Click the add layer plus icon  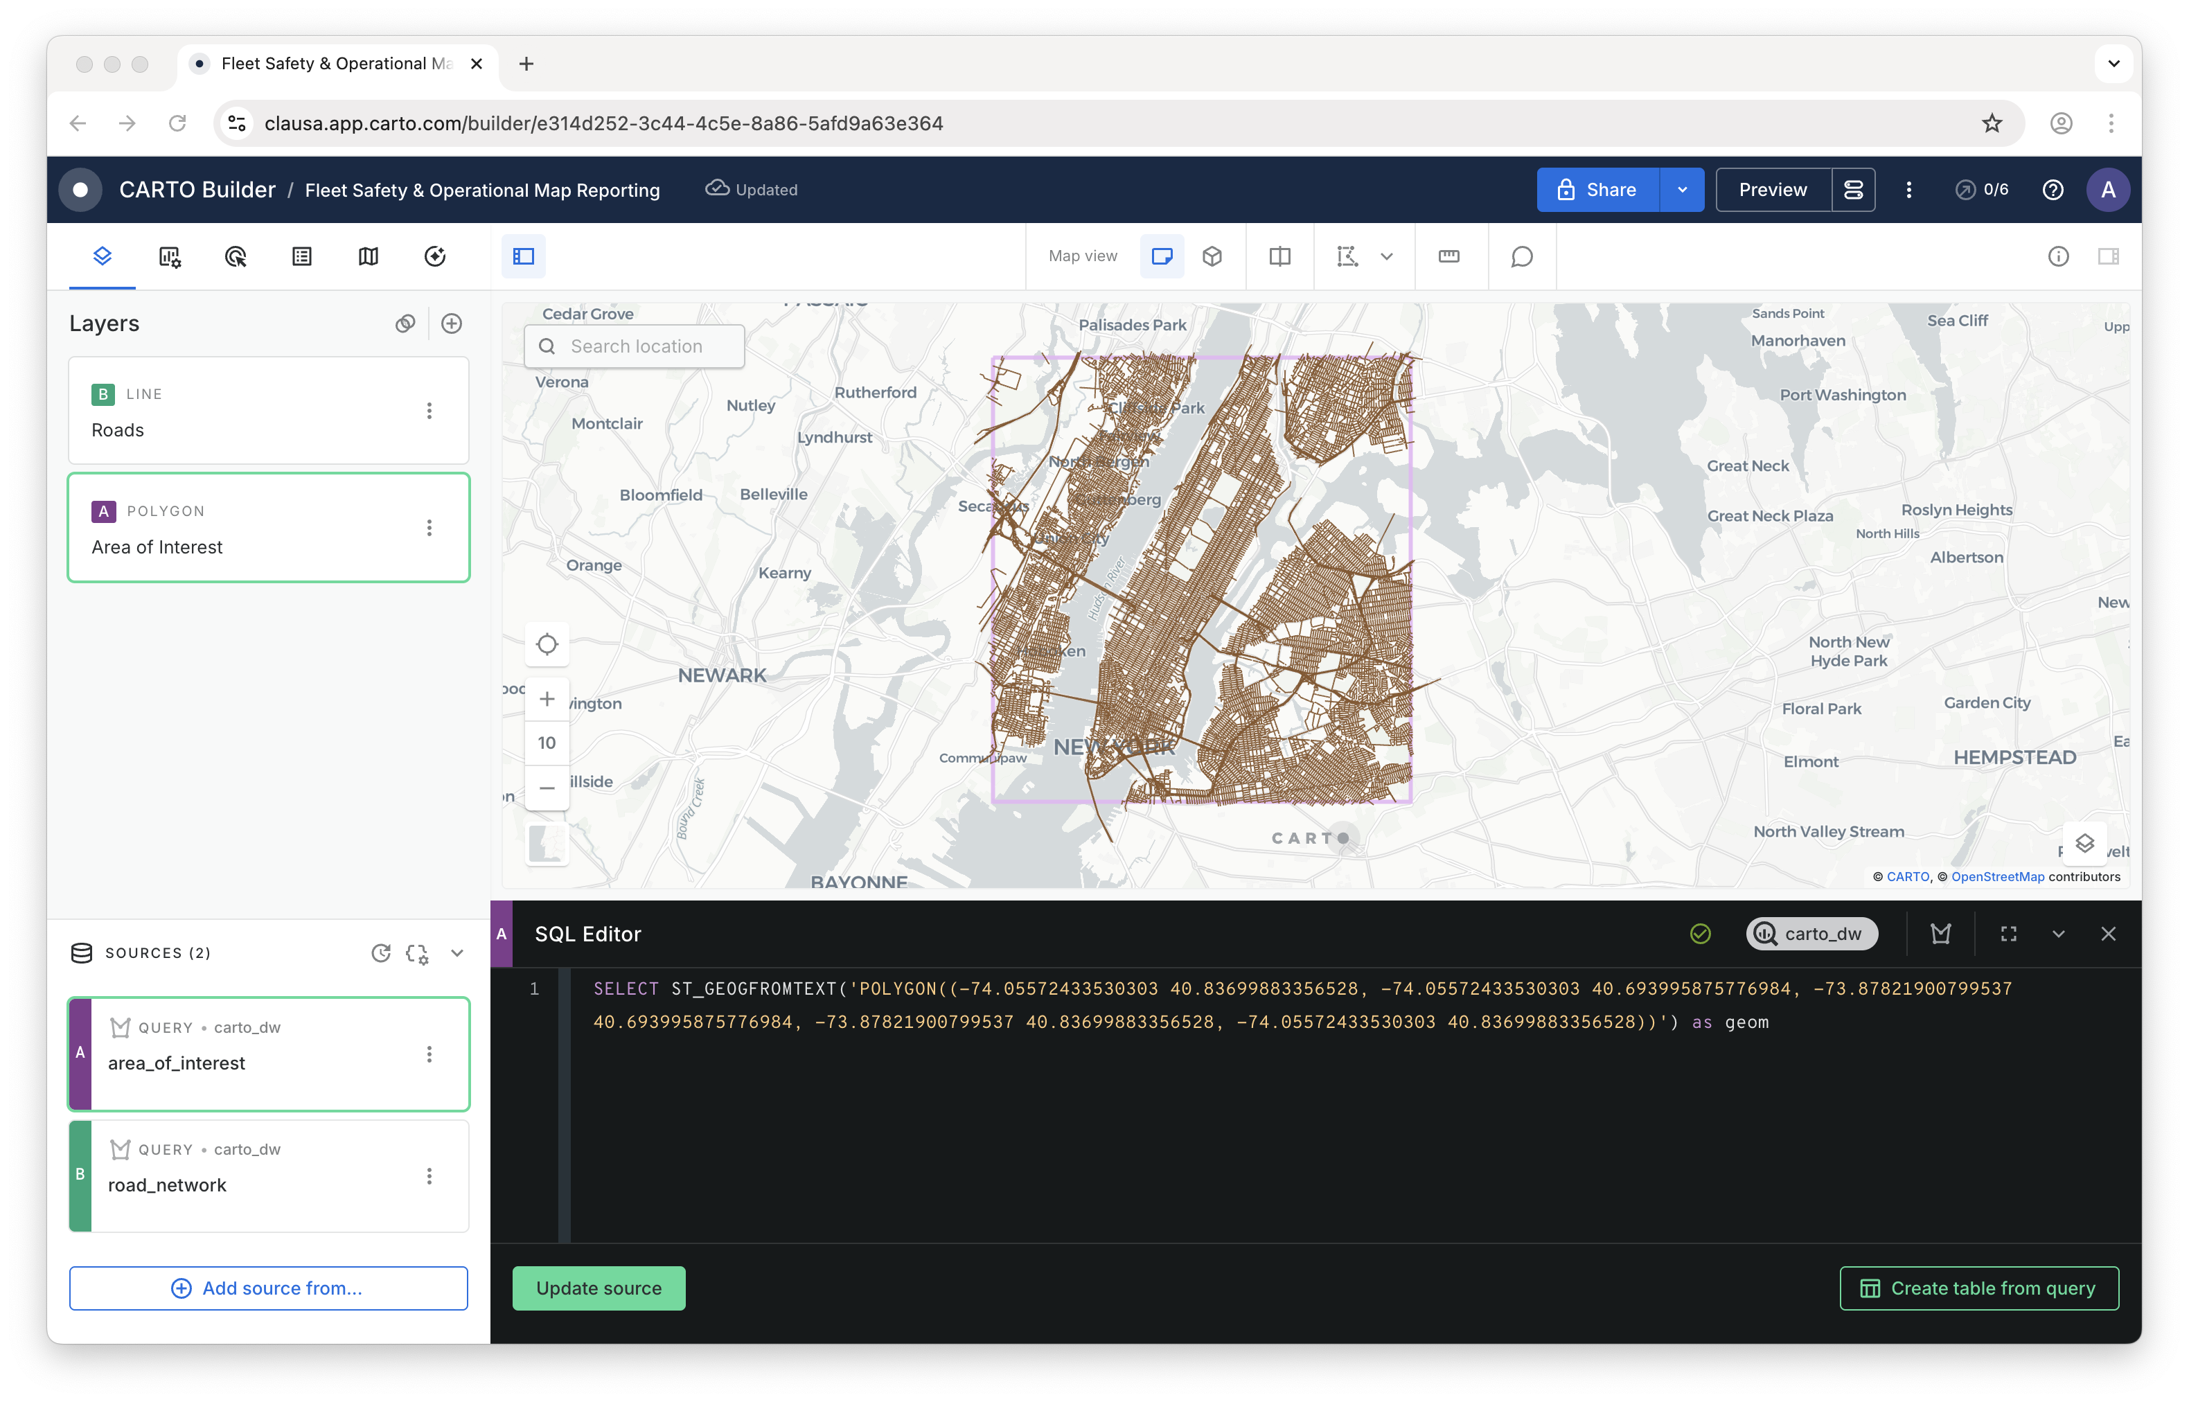pyautogui.click(x=452, y=323)
